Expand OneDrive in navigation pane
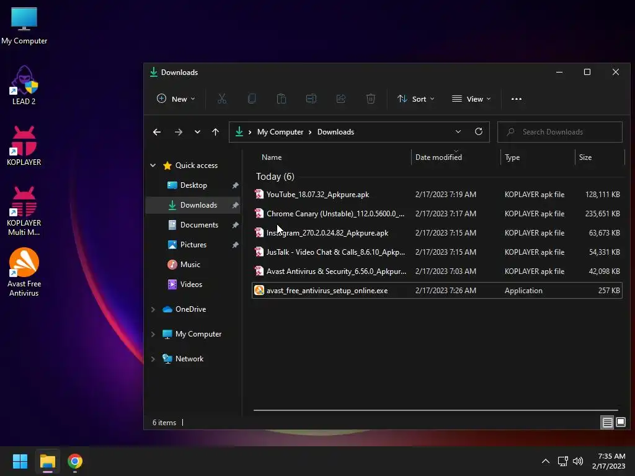 (153, 309)
